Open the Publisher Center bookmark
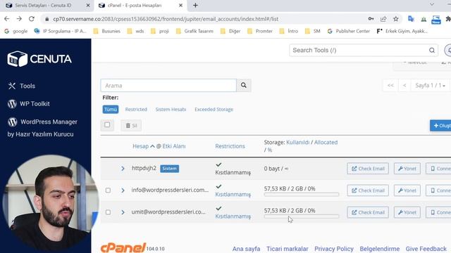Viewport: 451px width, 253px height. pyautogui.click(x=349, y=31)
